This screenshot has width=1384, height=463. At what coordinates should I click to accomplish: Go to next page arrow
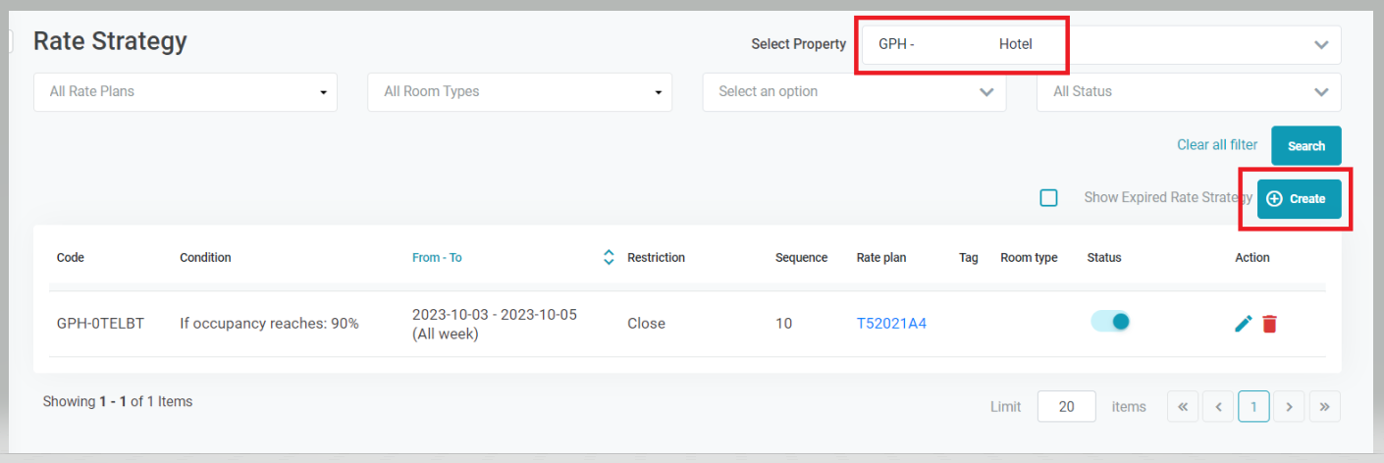(x=1289, y=406)
